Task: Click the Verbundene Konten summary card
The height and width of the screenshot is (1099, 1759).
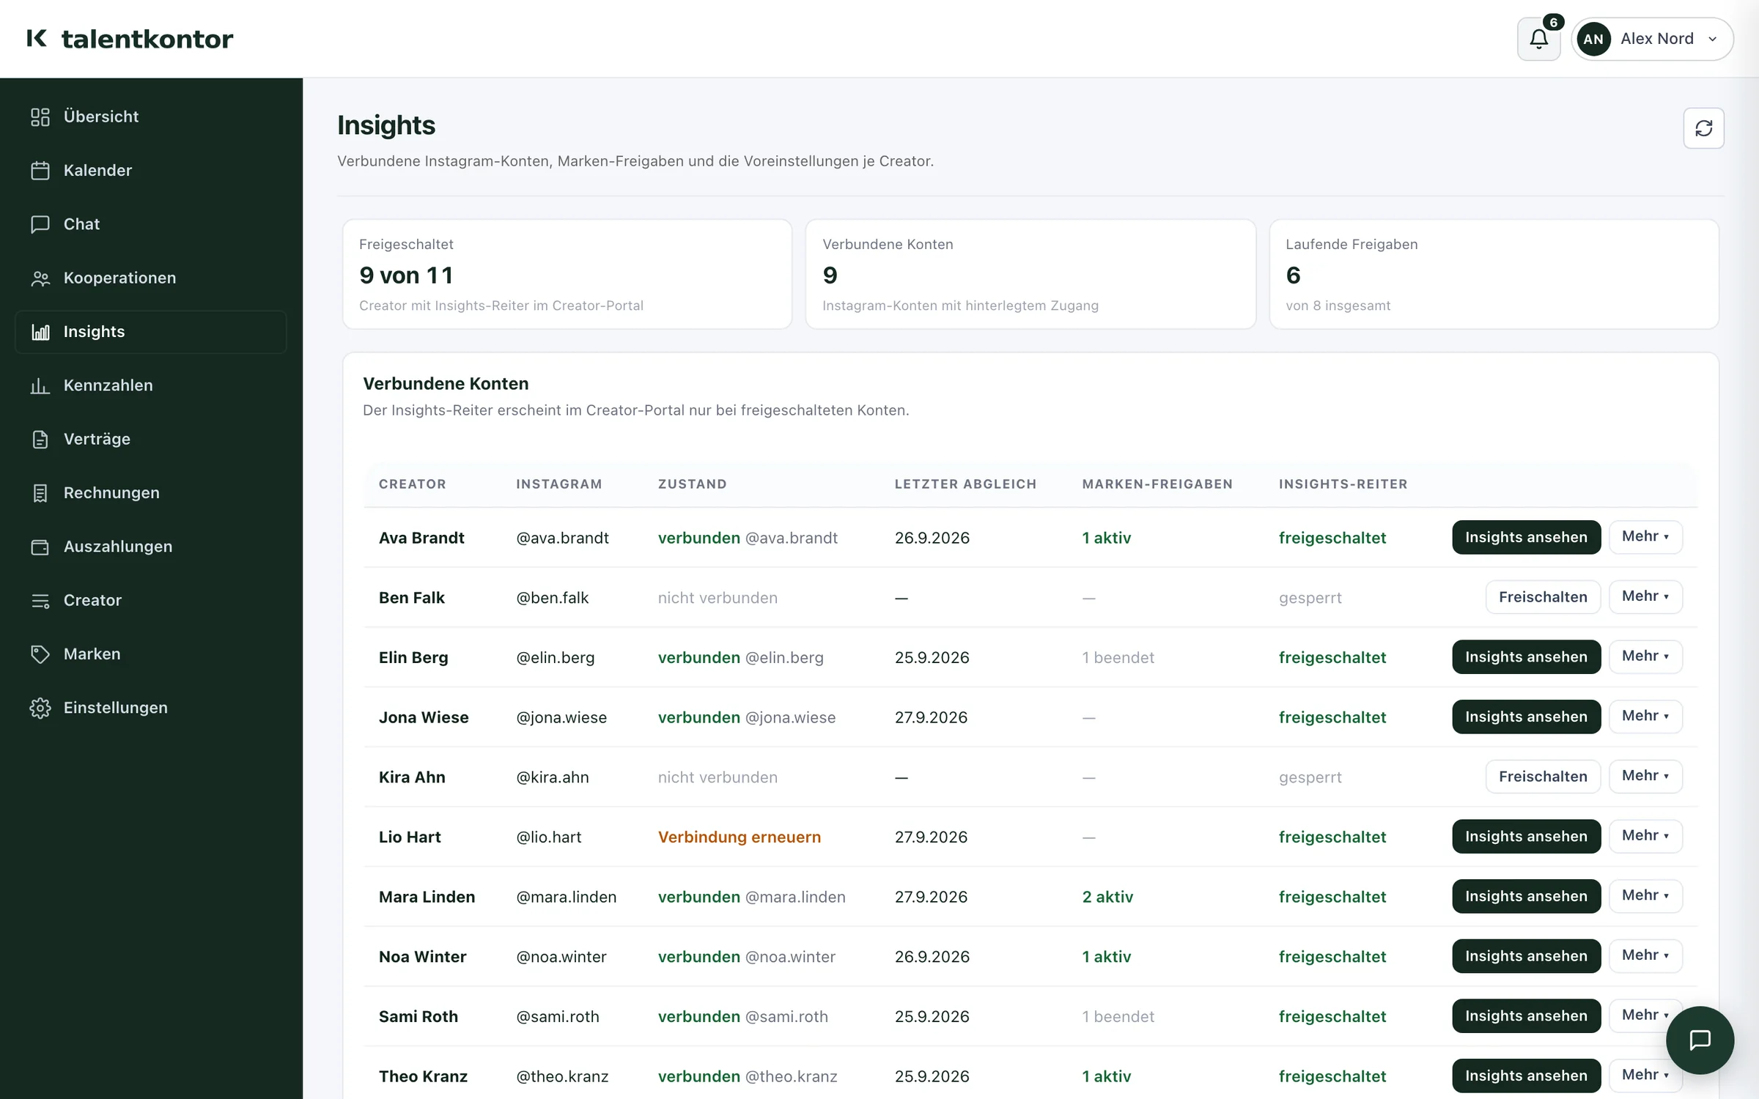Action: tap(1030, 274)
